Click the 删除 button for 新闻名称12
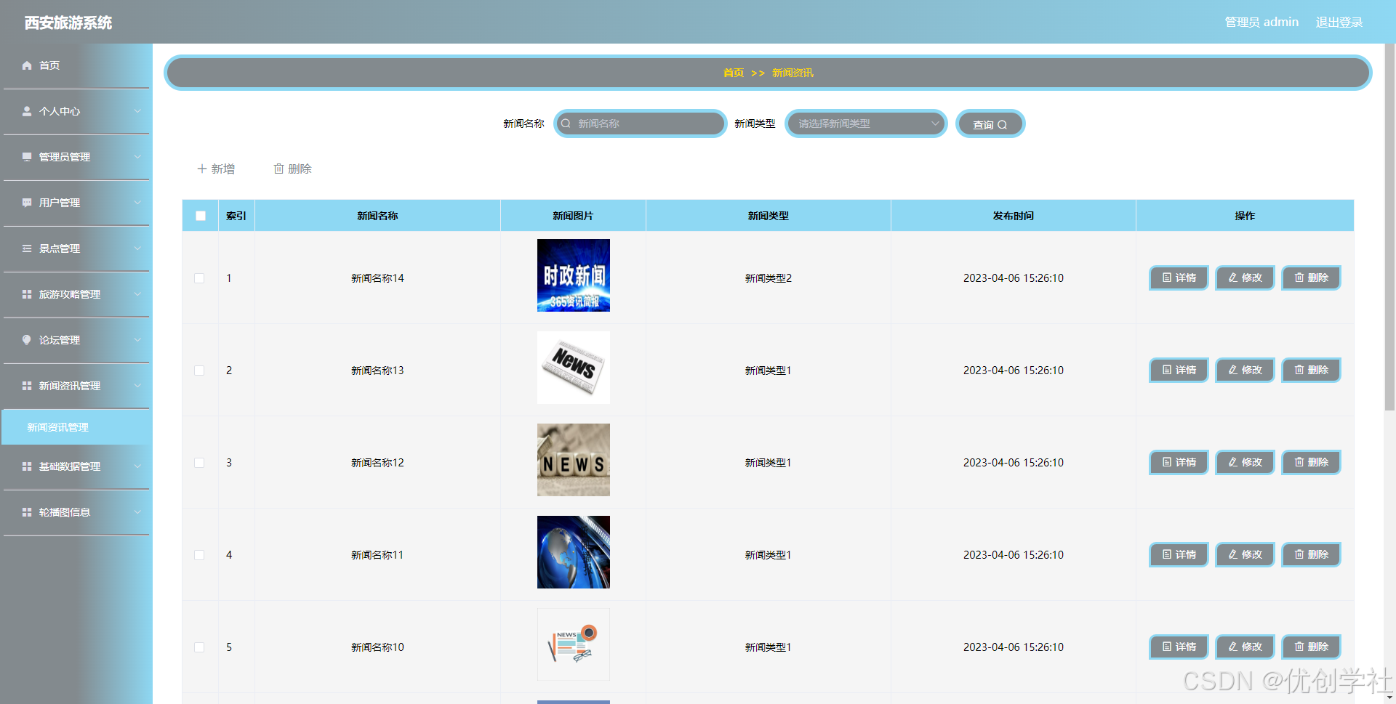The height and width of the screenshot is (704, 1396). coord(1311,462)
